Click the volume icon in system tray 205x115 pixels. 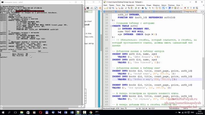pyautogui.click(x=185, y=112)
